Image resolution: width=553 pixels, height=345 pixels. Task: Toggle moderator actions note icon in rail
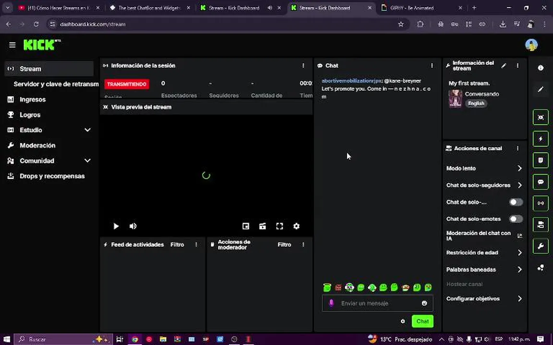[541, 160]
